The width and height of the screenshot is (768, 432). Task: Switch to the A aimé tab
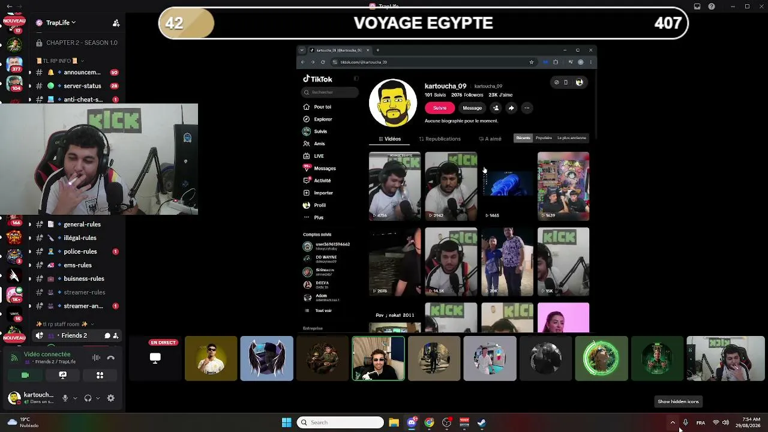pyautogui.click(x=490, y=139)
